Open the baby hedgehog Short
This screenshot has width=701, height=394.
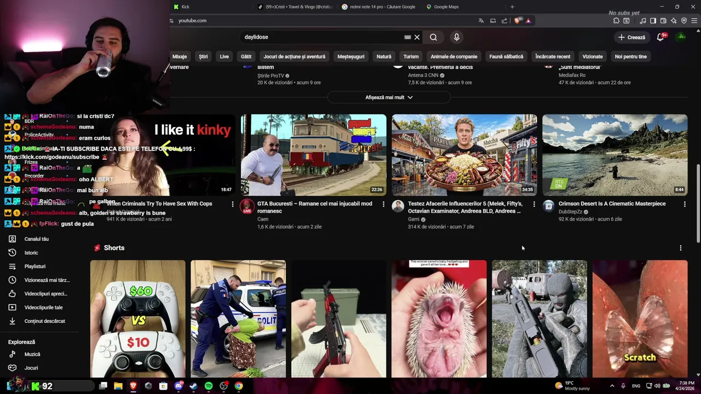[x=439, y=318]
